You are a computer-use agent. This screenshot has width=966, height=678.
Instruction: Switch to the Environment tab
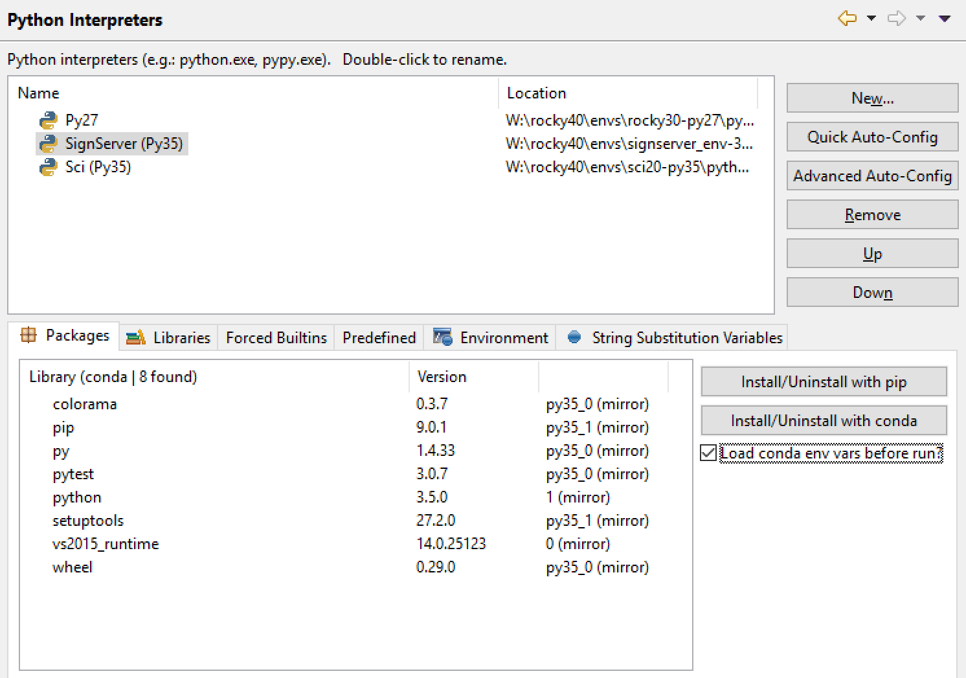pyautogui.click(x=490, y=337)
